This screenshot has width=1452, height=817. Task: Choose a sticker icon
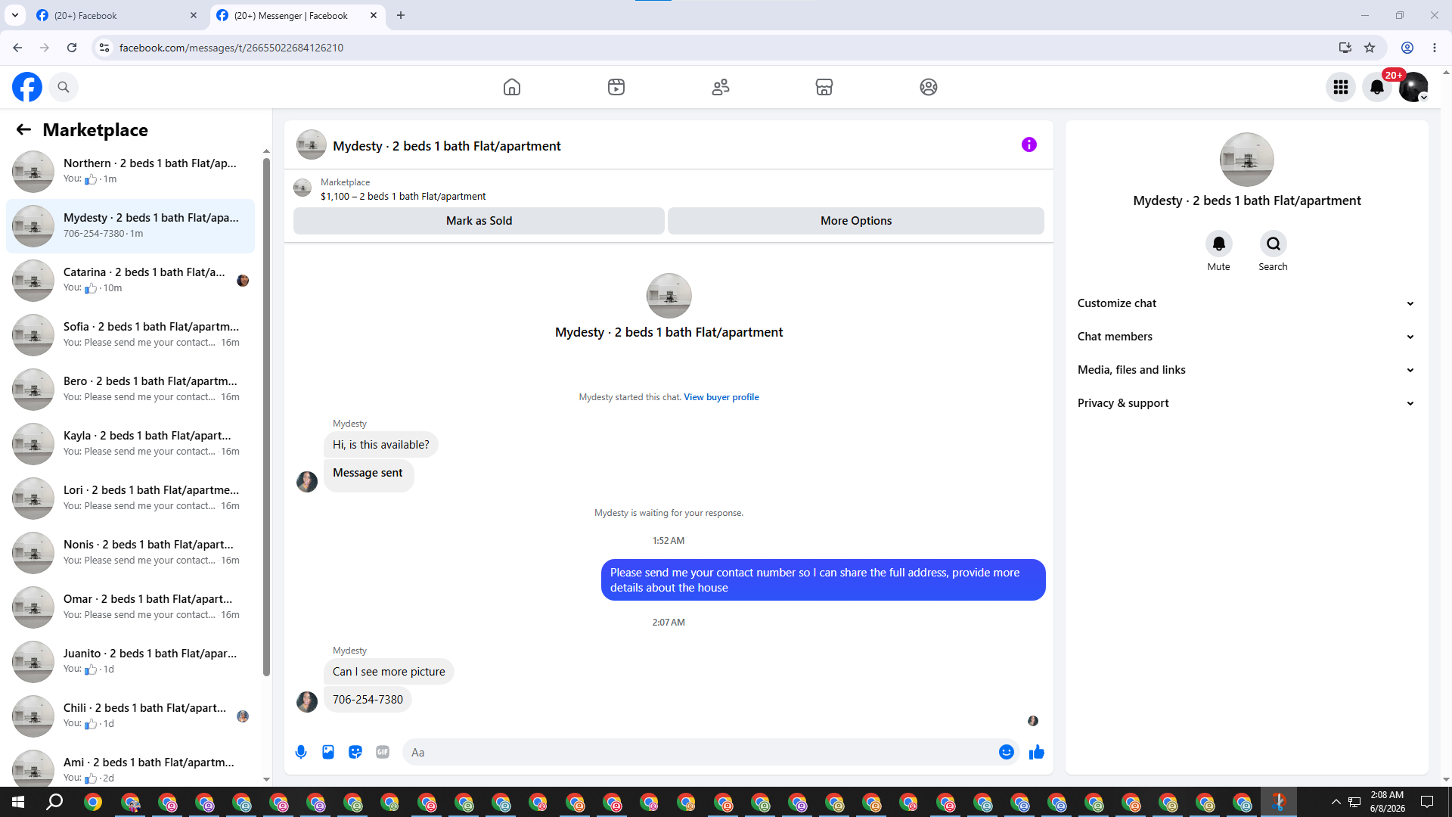(x=355, y=752)
